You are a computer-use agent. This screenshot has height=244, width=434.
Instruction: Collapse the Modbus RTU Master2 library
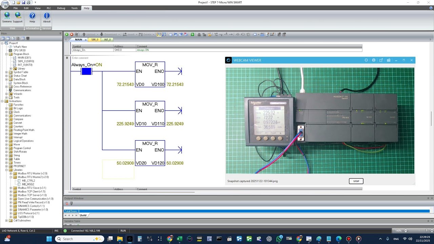(11, 177)
